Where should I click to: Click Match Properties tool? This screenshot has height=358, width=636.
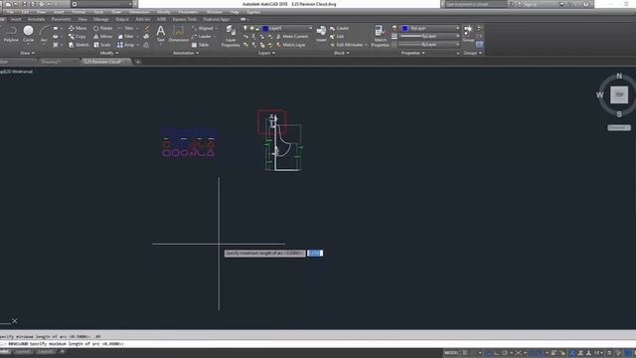pyautogui.click(x=380, y=36)
